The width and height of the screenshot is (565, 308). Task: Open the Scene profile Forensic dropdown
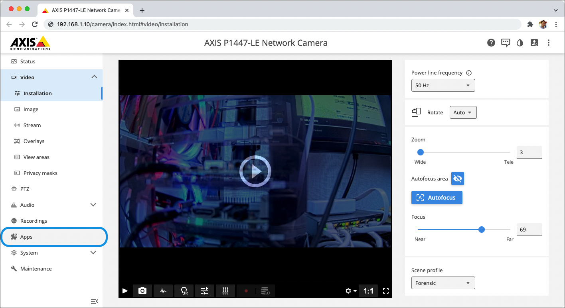coord(443,283)
